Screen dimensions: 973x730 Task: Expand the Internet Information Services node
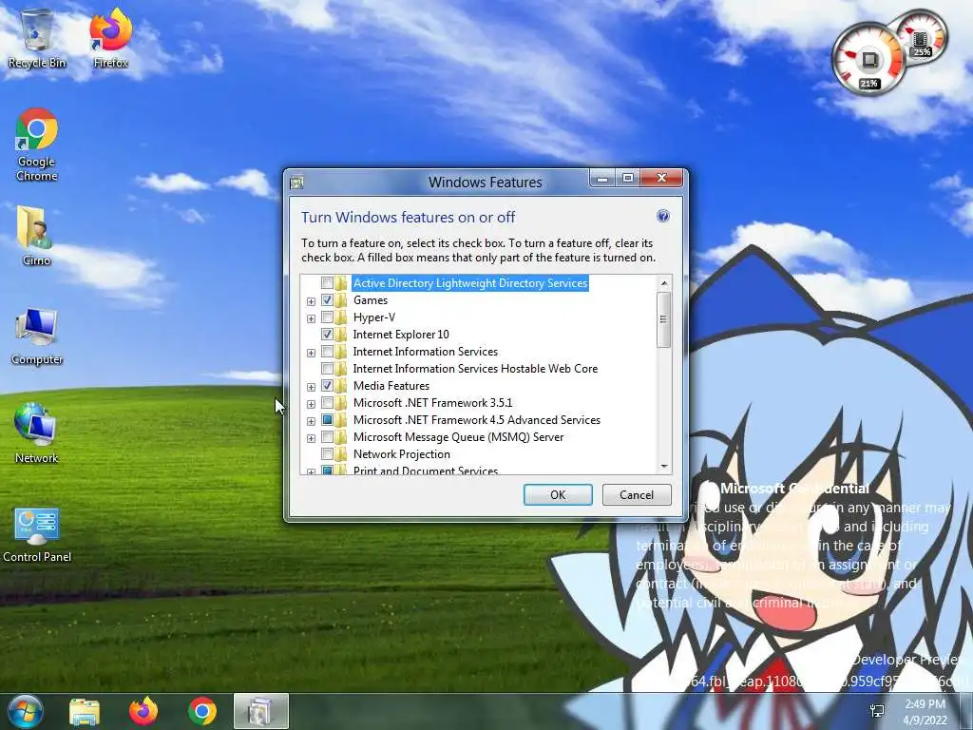click(x=311, y=353)
